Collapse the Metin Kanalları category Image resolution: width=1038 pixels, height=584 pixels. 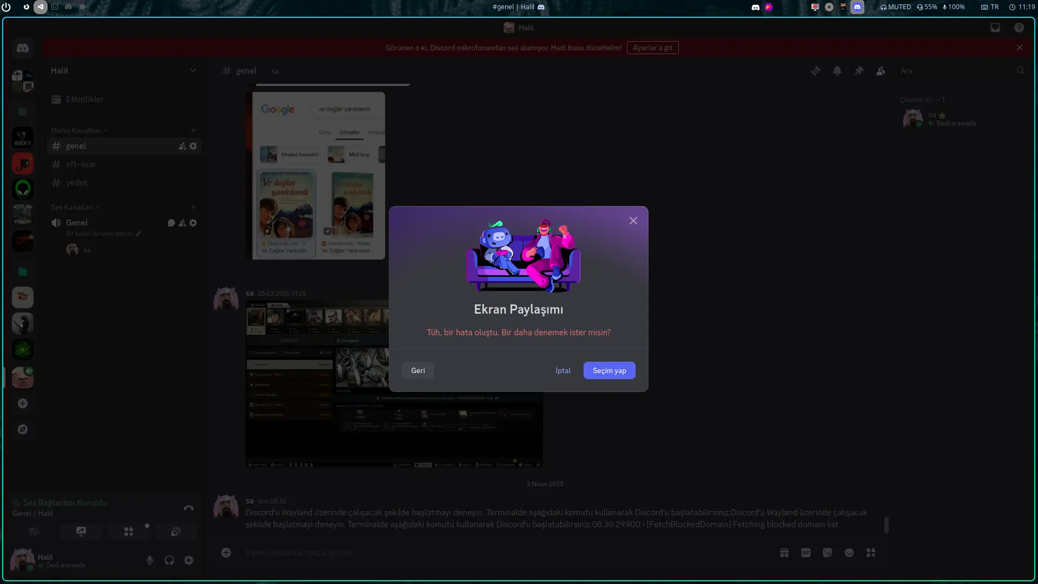80,130
